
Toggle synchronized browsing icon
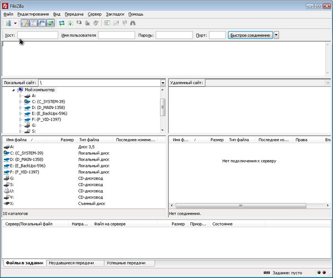coord(124,23)
